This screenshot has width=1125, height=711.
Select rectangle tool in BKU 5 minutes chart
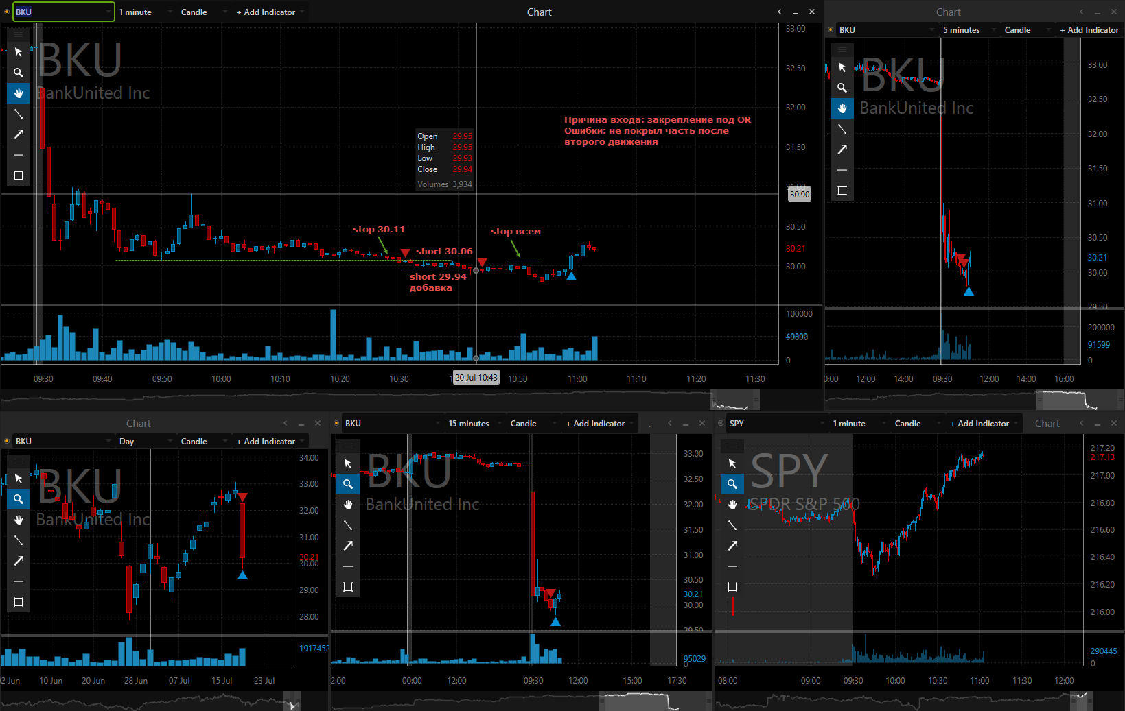coord(842,191)
